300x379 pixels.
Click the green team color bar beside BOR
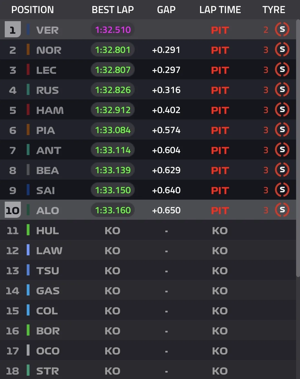pyautogui.click(x=28, y=330)
